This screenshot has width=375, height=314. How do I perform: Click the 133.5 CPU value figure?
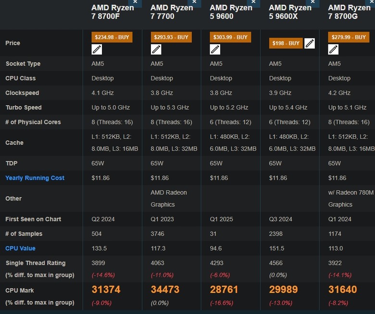pyautogui.click(x=99, y=248)
